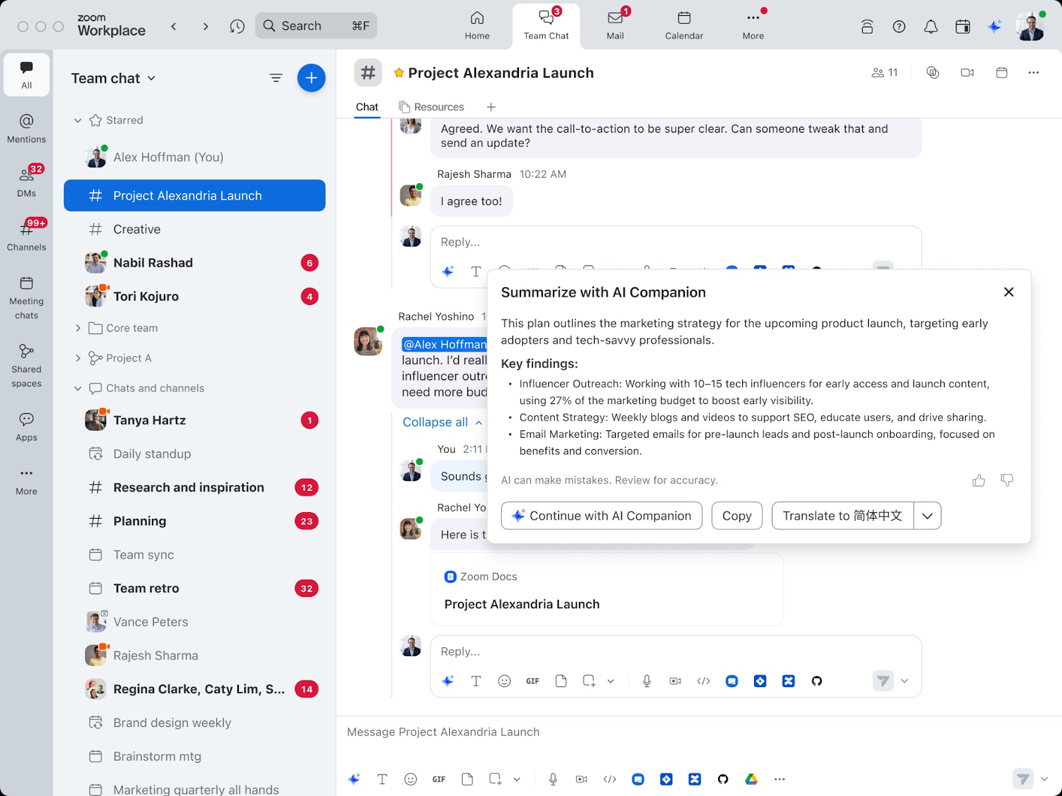
Task: Collapse the Chats and channels section
Action: coord(78,388)
